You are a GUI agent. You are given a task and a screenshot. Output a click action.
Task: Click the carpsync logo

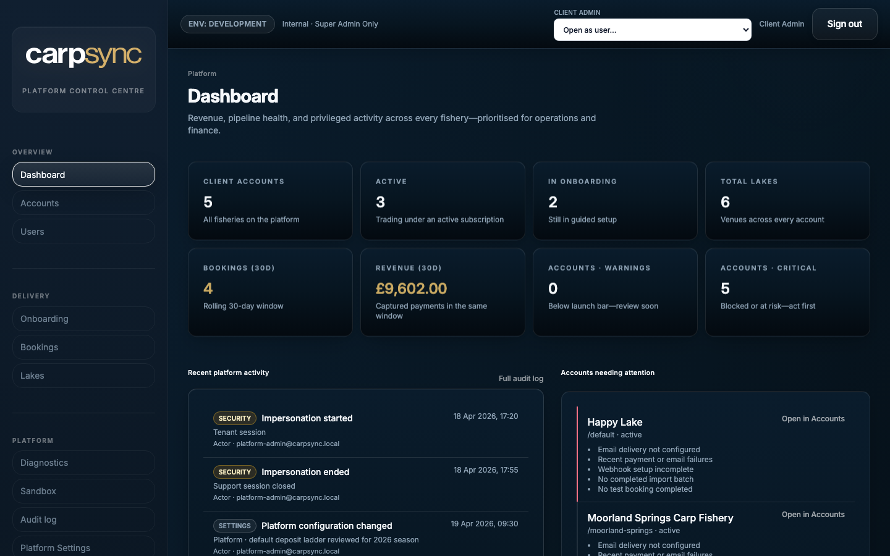[83, 56]
